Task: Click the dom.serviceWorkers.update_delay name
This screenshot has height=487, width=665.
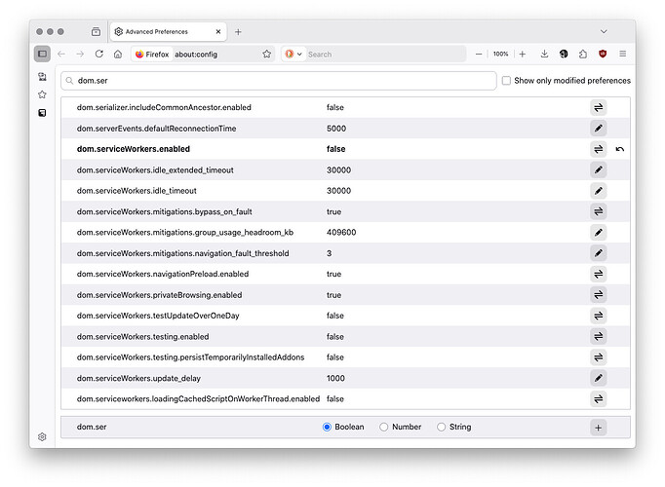Action: 138,378
